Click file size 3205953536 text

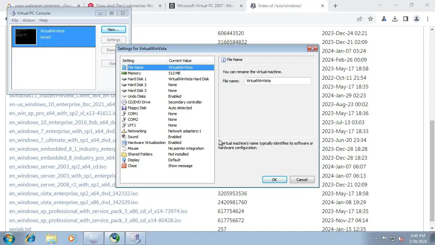[232, 193]
